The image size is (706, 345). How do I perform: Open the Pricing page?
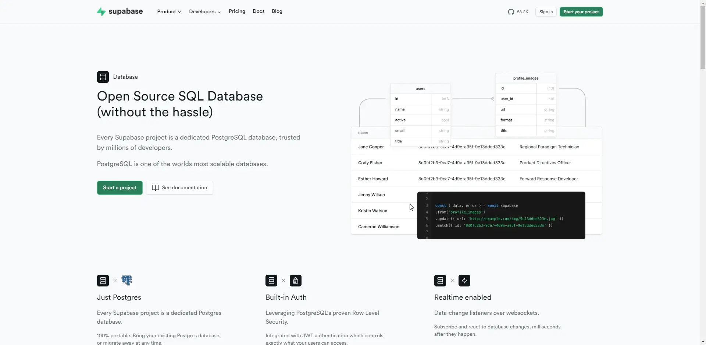tap(237, 11)
